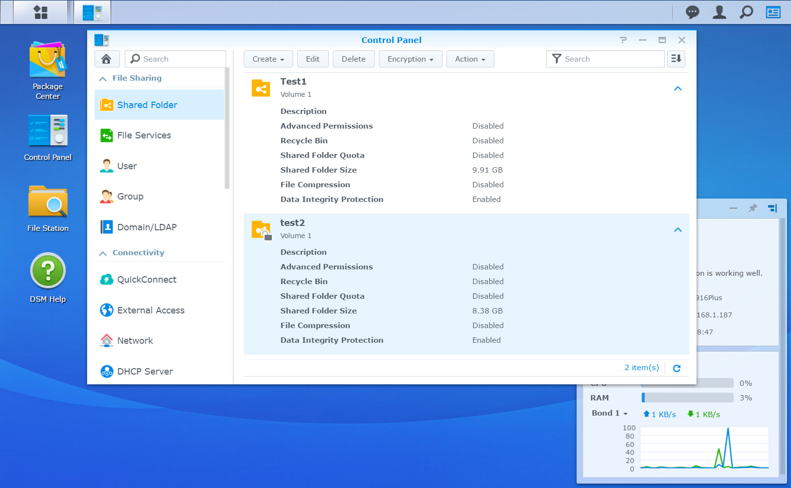Image resolution: width=791 pixels, height=488 pixels.
Task: Select the test2 folder name
Action: [292, 223]
